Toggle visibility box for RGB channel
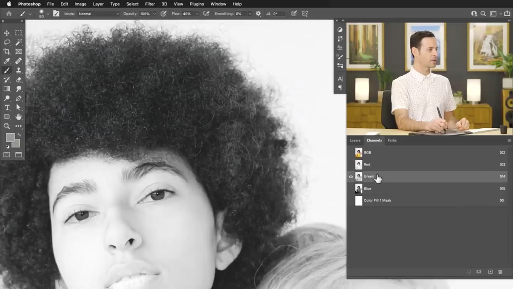Screen dimensions: 513x289 (351, 153)
